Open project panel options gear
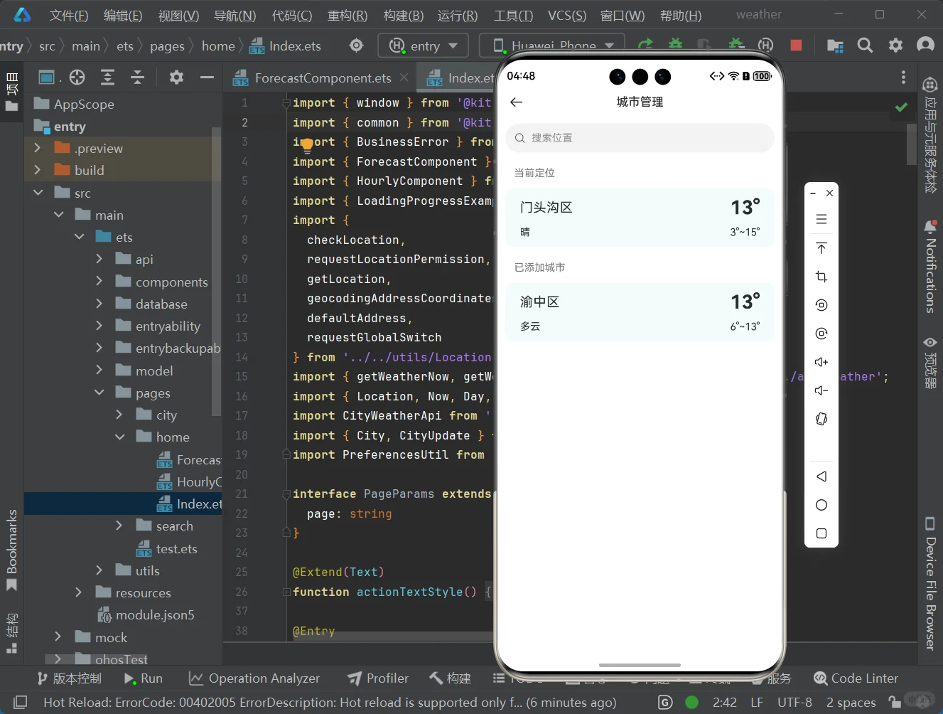This screenshot has width=943, height=714. tap(176, 78)
